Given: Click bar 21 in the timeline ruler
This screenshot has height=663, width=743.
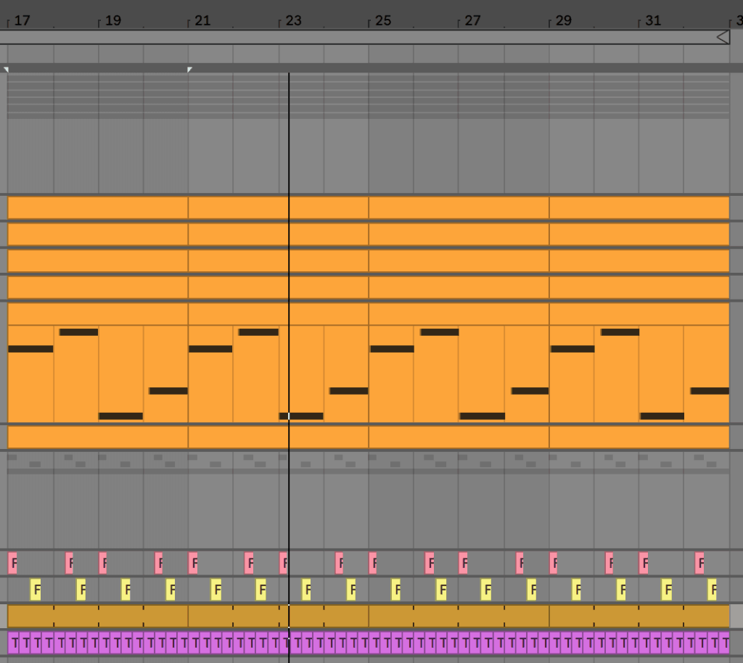Looking at the screenshot, I should [202, 20].
